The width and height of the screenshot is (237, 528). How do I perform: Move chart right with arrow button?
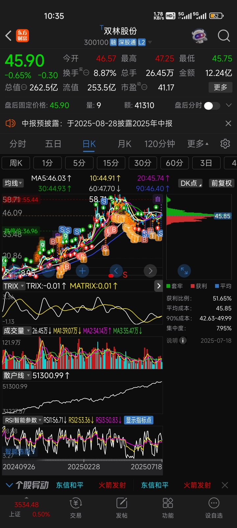click(150, 271)
